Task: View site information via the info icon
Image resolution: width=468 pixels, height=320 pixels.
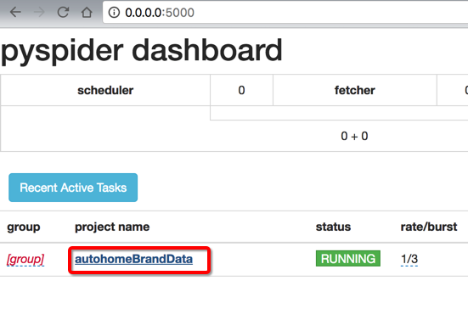Action: tap(114, 13)
